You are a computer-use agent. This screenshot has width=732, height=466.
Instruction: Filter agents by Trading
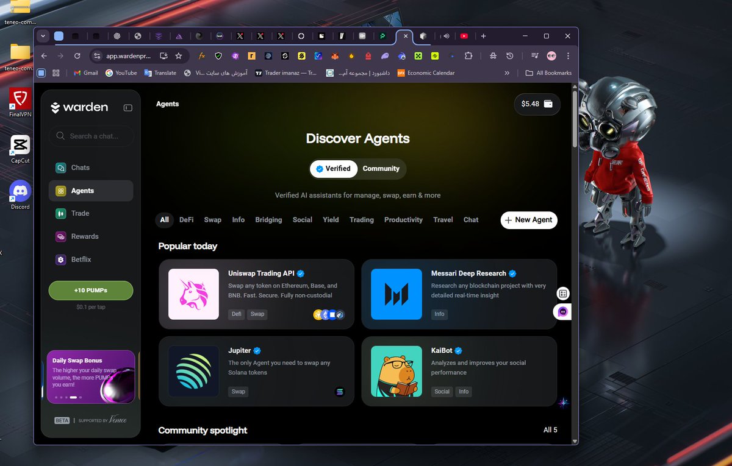click(362, 220)
